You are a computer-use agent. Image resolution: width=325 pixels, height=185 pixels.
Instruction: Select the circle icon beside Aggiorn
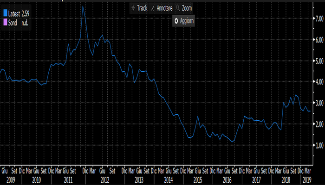pyautogui.click(x=176, y=21)
